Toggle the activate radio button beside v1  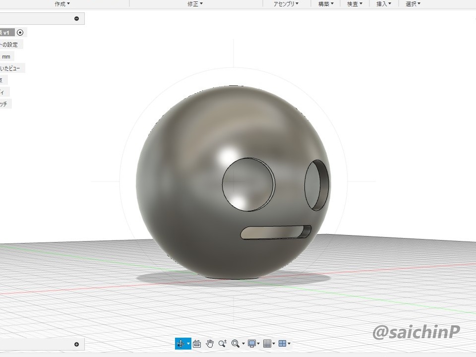pyautogui.click(x=20, y=33)
